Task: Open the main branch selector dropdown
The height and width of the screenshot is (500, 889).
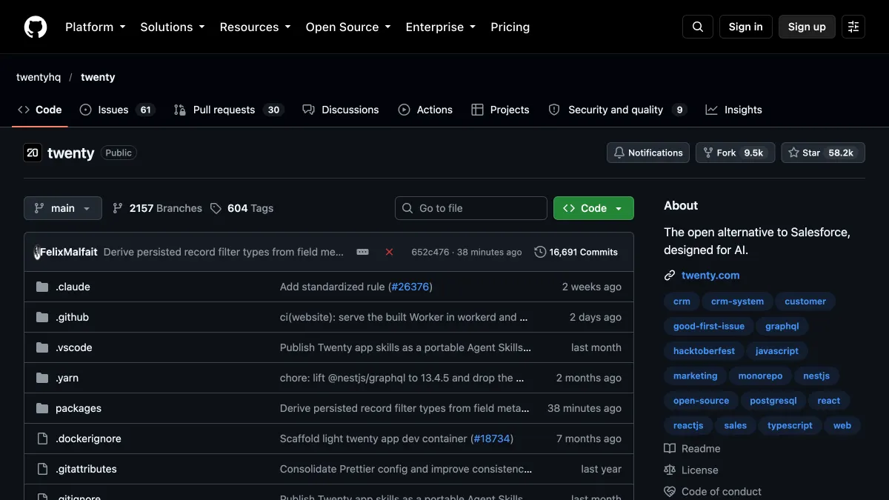Action: click(63, 208)
